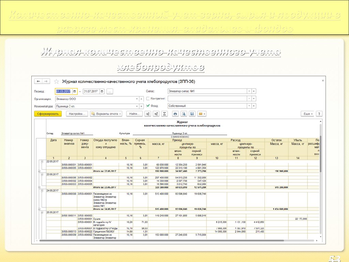Save the report with the floppy disk icon

[x=192, y=114]
